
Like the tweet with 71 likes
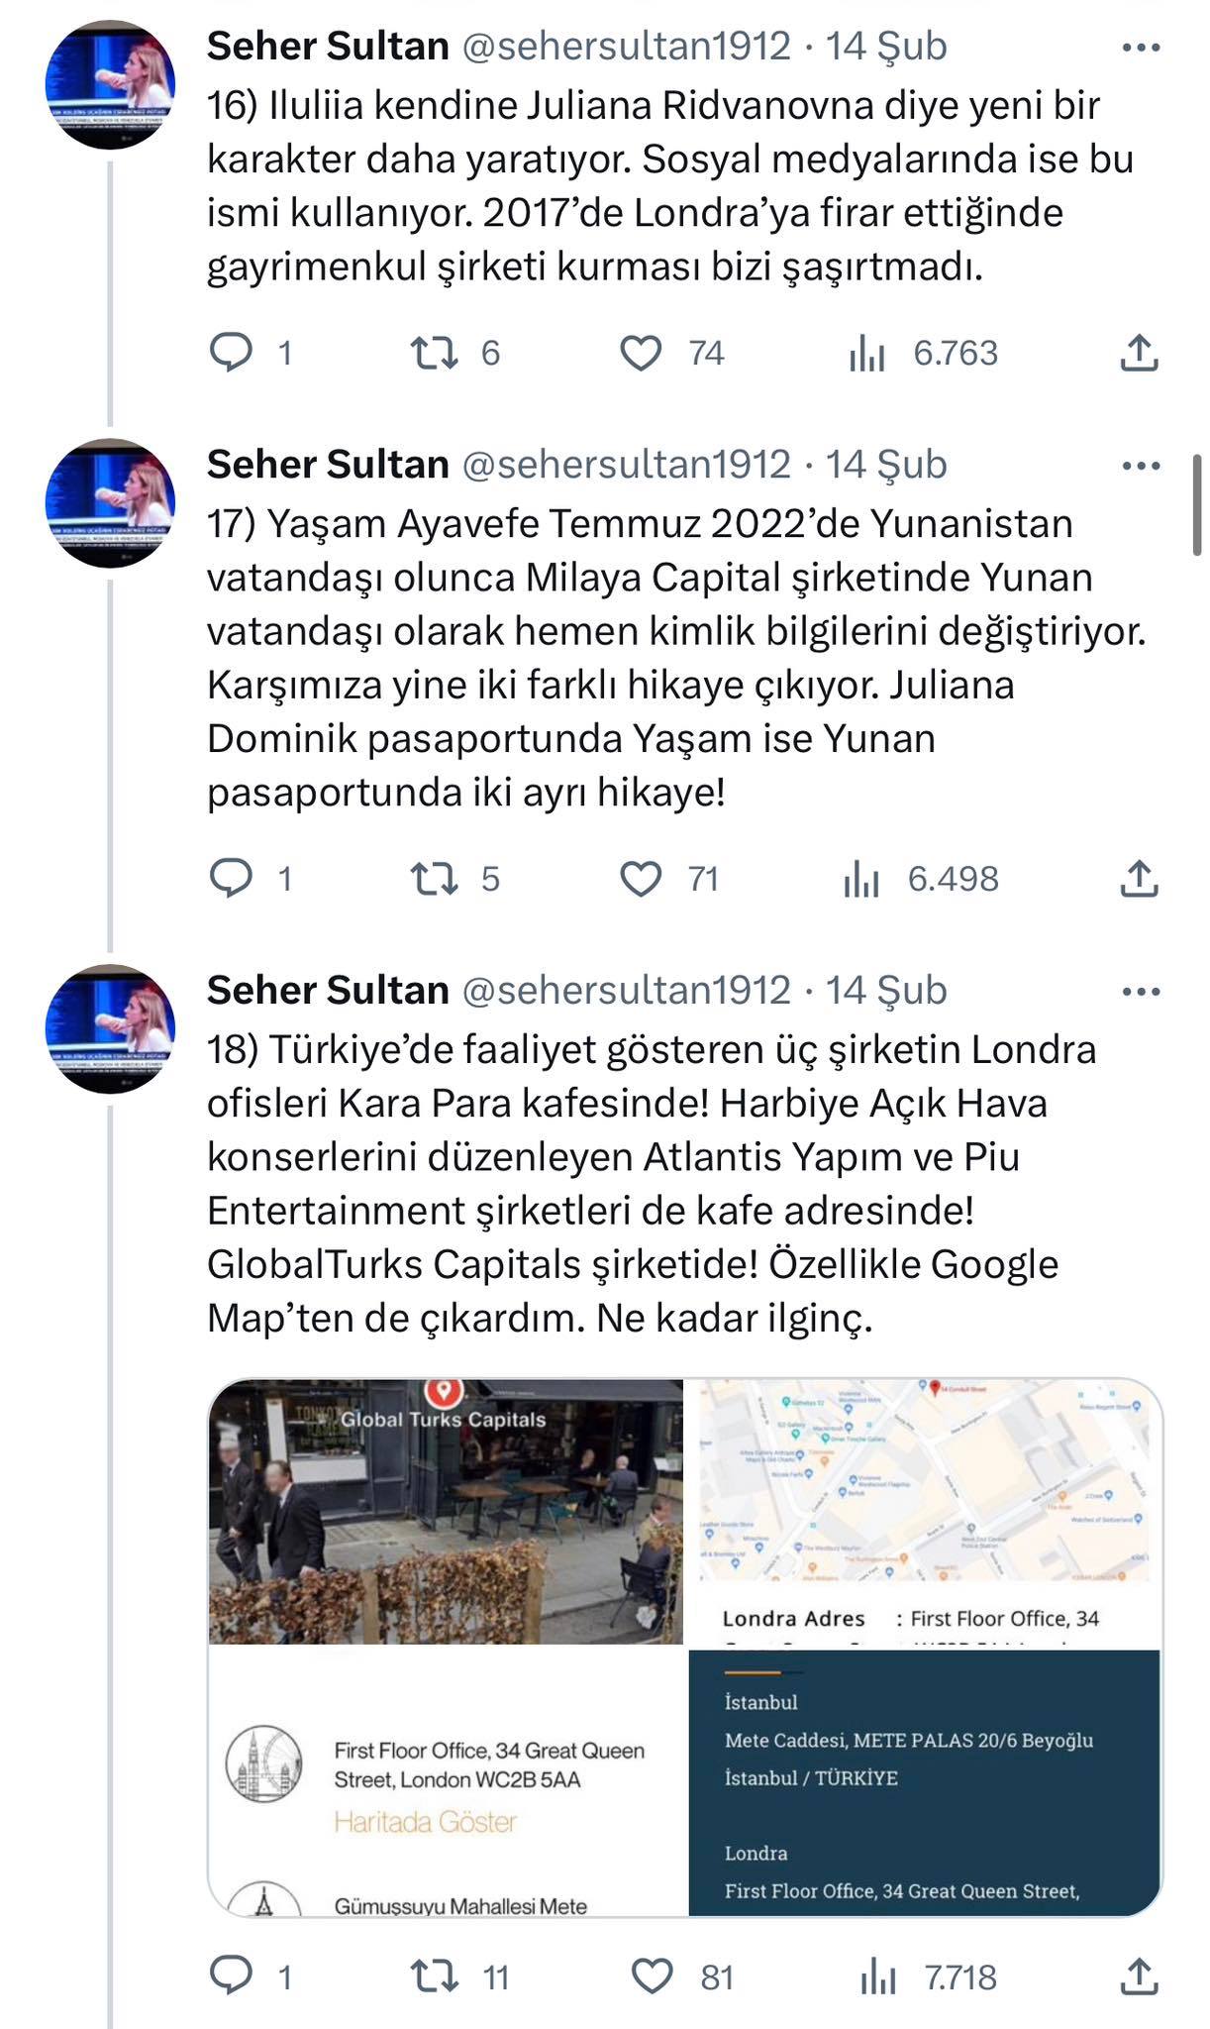[641, 878]
